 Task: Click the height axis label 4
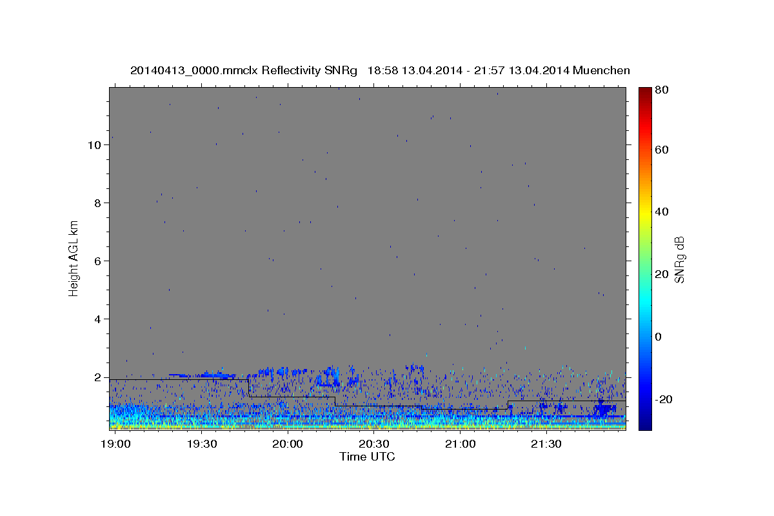(98, 319)
